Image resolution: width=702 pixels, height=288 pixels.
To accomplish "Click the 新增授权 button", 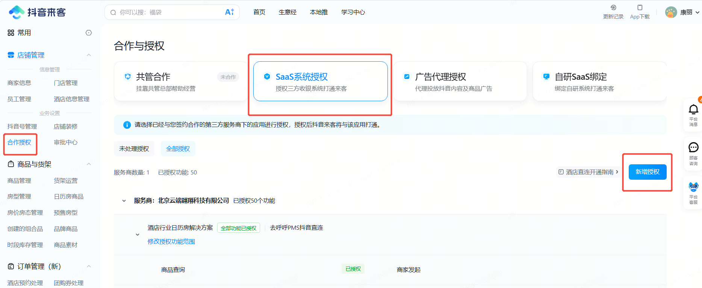I will 648,172.
